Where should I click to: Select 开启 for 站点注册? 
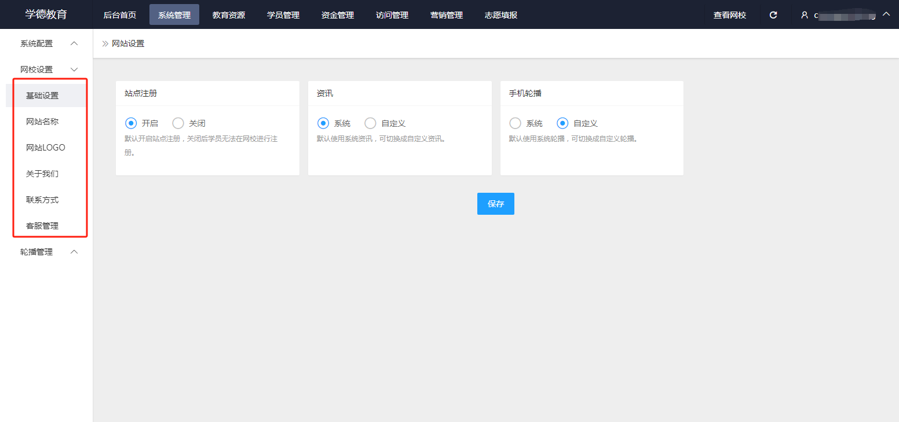tap(131, 123)
